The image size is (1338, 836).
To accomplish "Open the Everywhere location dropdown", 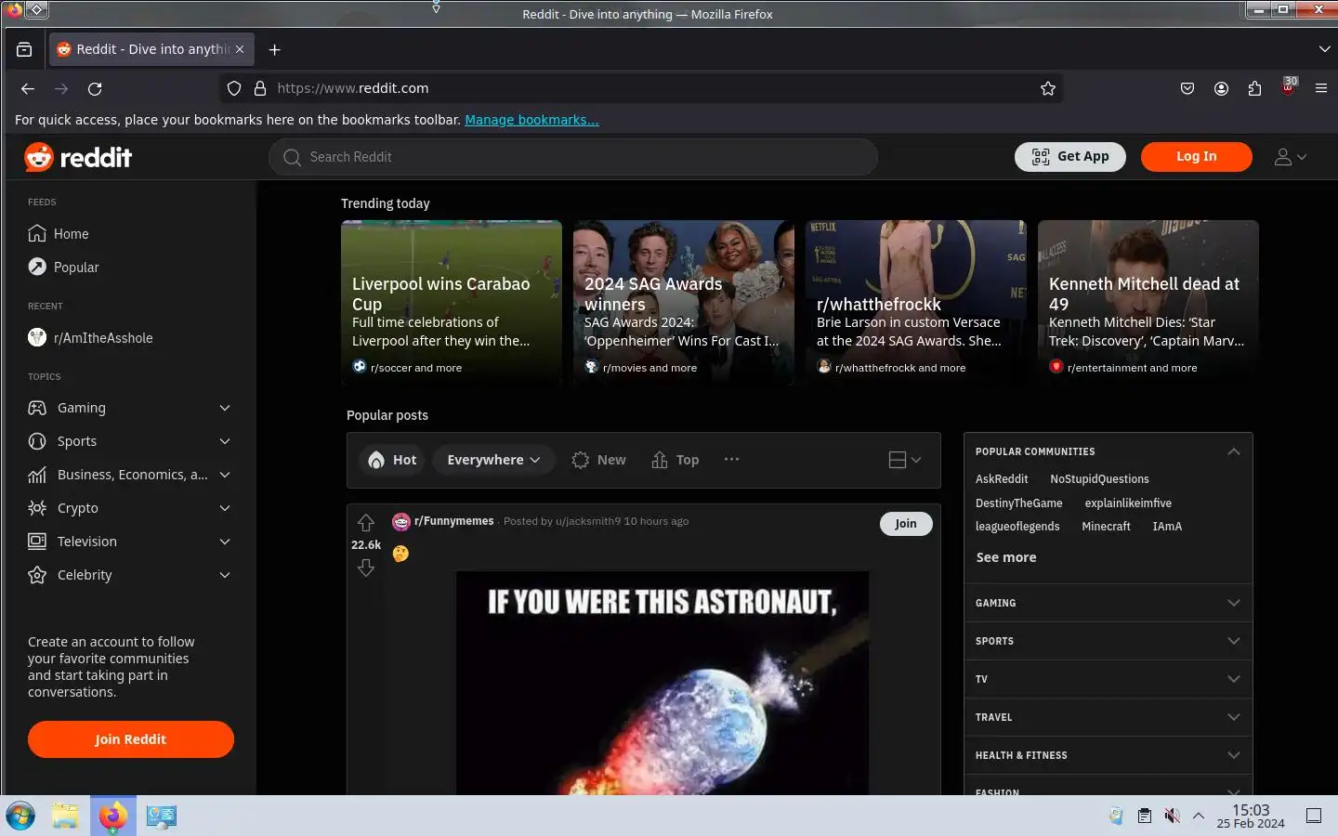I will [493, 460].
